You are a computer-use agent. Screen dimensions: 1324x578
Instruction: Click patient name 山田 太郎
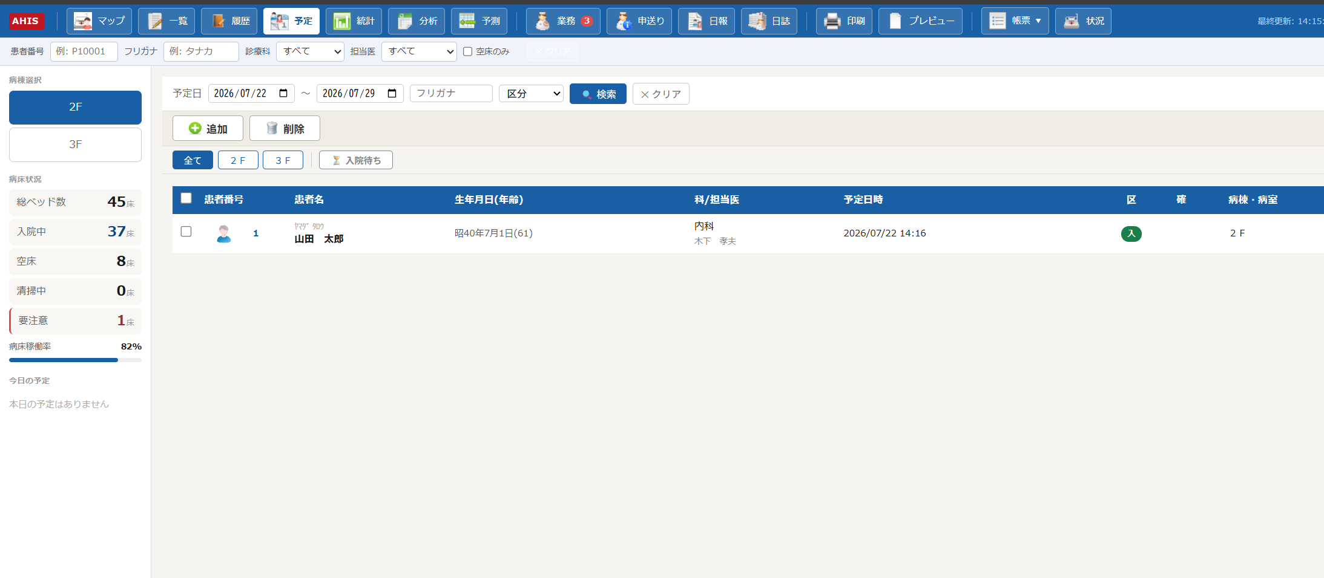pos(319,239)
